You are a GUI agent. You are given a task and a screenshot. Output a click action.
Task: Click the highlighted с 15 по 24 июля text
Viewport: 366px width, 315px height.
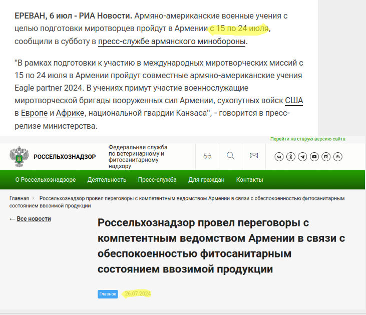pos(239,29)
